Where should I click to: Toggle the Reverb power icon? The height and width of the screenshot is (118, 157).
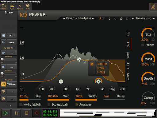click(x=23, y=15)
